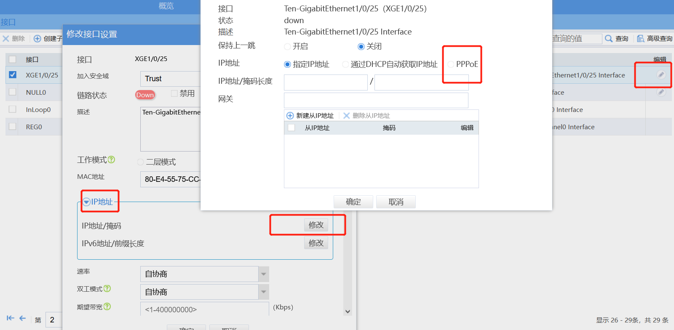
Task: Click the magnifier 查询 search icon
Action: pos(609,38)
